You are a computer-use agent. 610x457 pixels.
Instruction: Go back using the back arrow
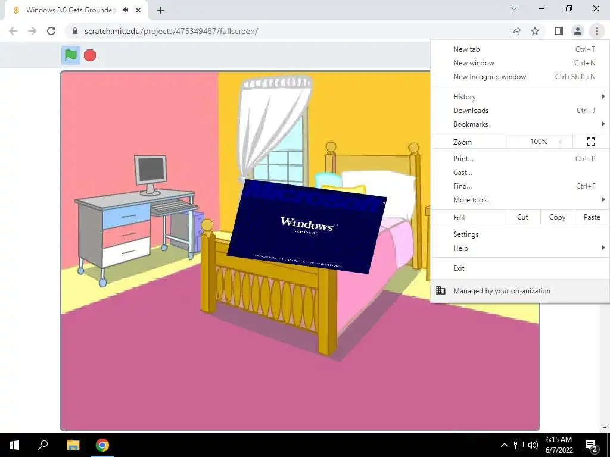pyautogui.click(x=13, y=31)
